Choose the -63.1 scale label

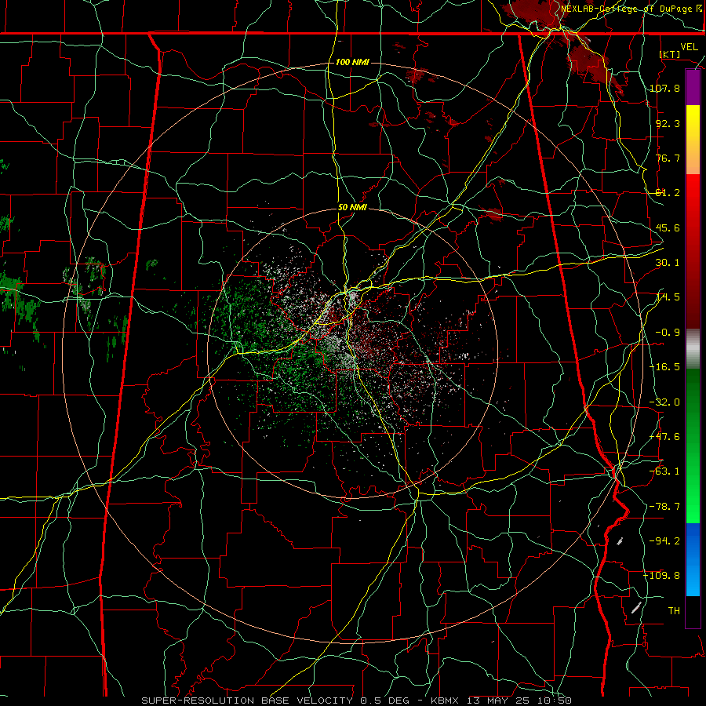(x=664, y=471)
